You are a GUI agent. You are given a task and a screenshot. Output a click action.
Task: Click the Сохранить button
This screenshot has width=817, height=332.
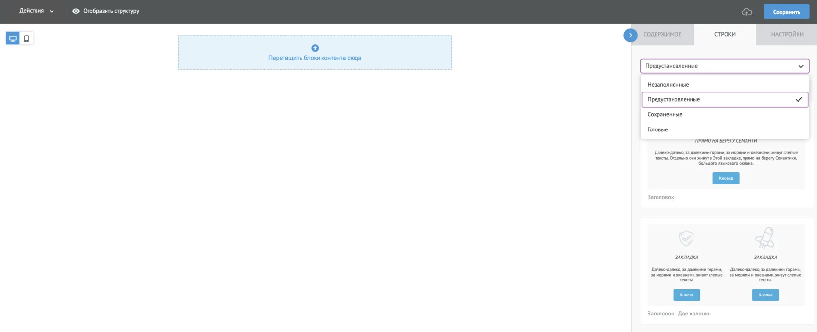786,12
